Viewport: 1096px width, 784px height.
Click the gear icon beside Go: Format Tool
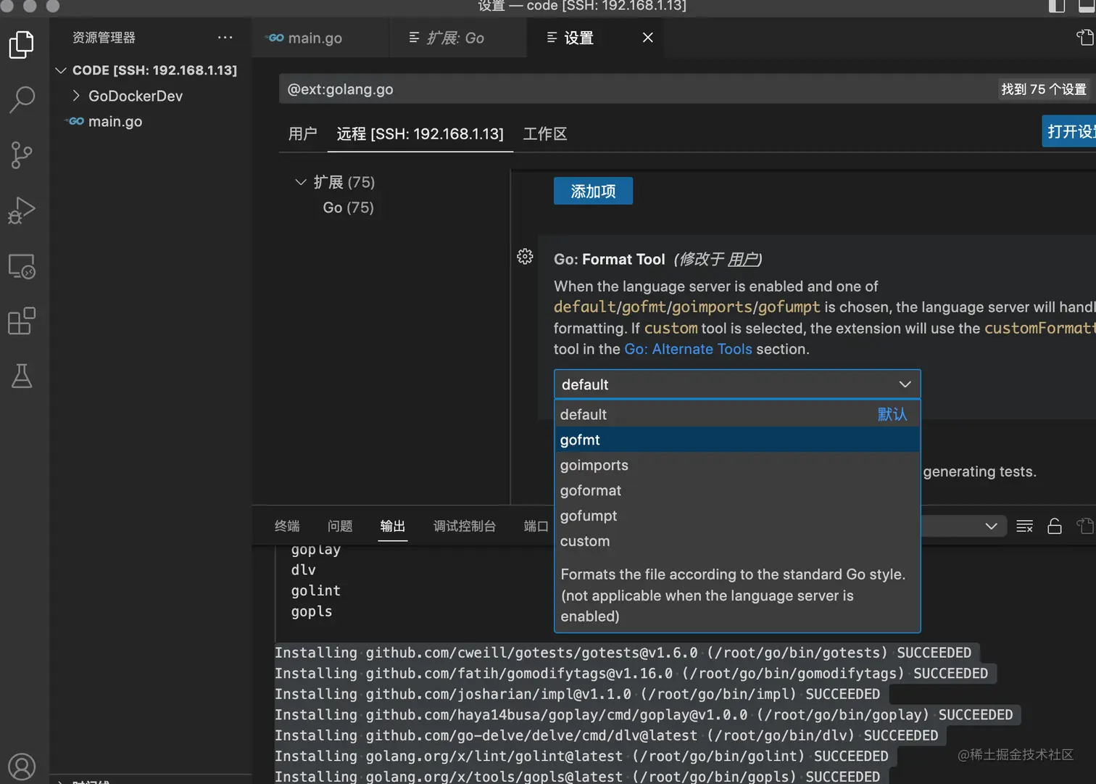tap(526, 257)
